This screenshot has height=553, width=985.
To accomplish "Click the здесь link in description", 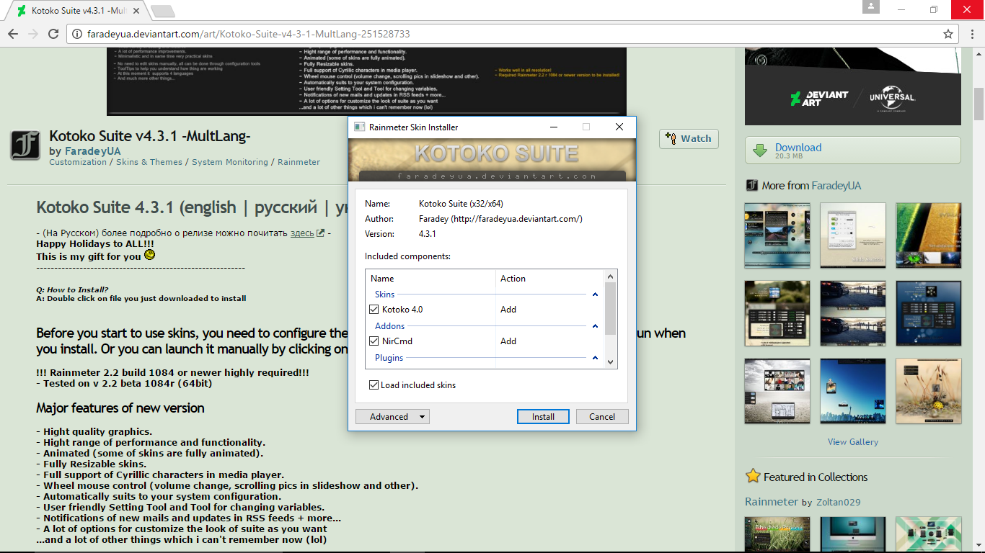I will point(302,233).
